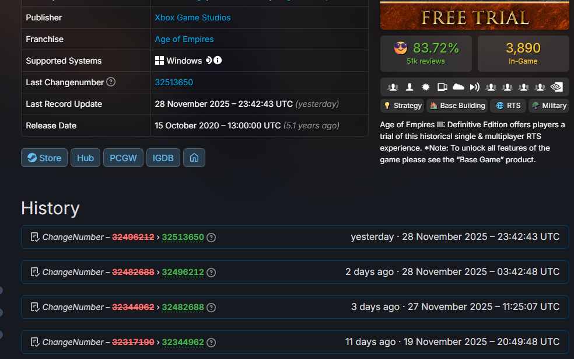Open the PCGW button
Viewport: 574px width, 359px height.
pyautogui.click(x=123, y=158)
